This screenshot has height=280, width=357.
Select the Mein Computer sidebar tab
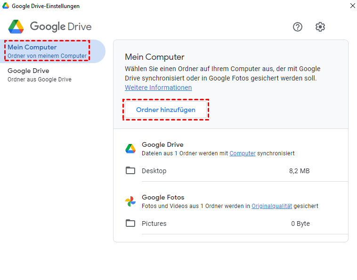(x=47, y=51)
